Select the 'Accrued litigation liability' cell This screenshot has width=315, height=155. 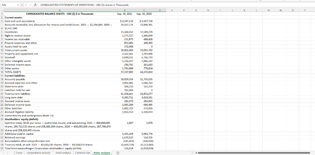tap(59, 112)
